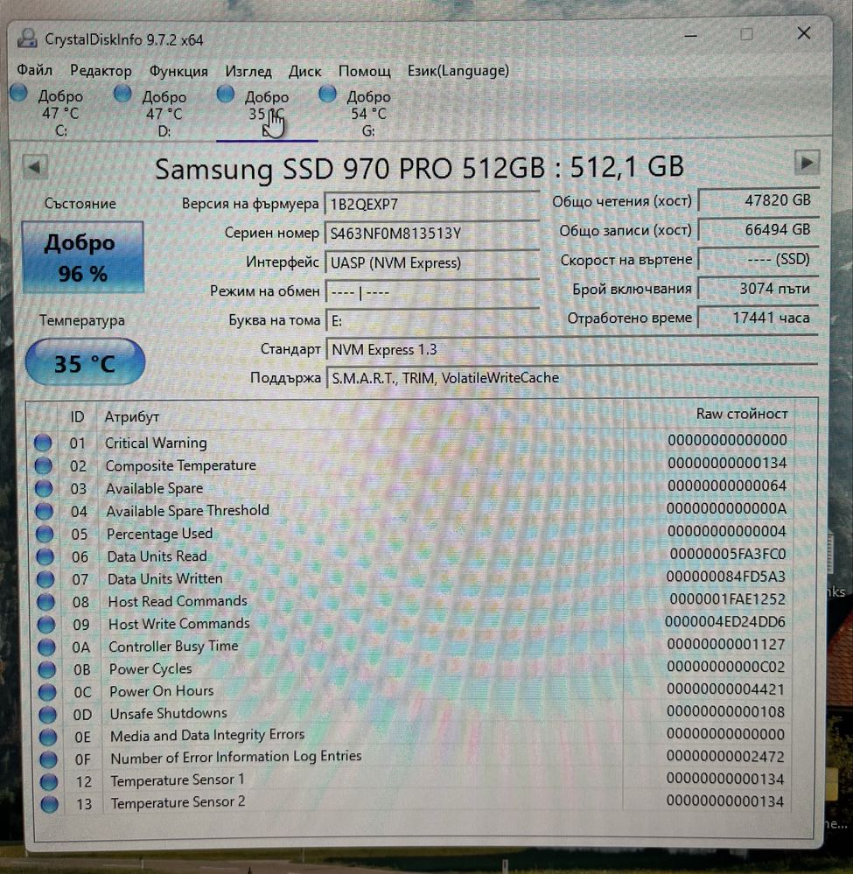Click the standard field NVM Express 1.3

(571, 349)
